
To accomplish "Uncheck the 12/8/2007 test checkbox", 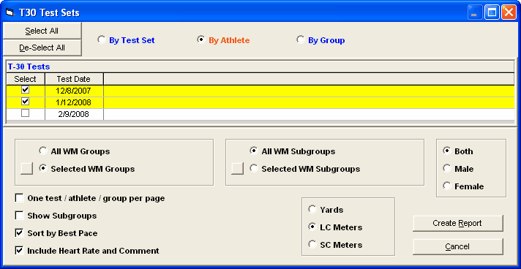I will point(26,90).
